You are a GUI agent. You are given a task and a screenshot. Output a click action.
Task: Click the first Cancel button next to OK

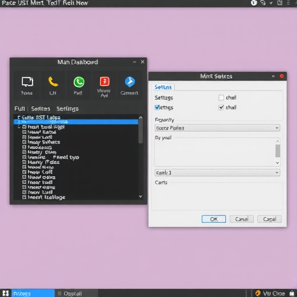(241, 219)
